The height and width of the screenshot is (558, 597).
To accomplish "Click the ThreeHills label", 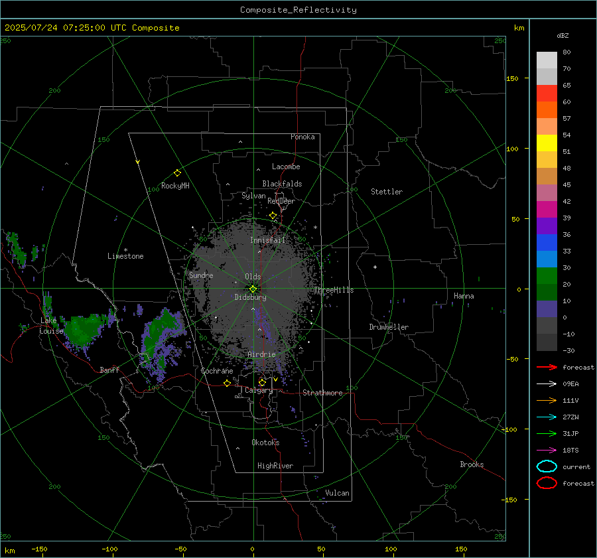I will 334,290.
